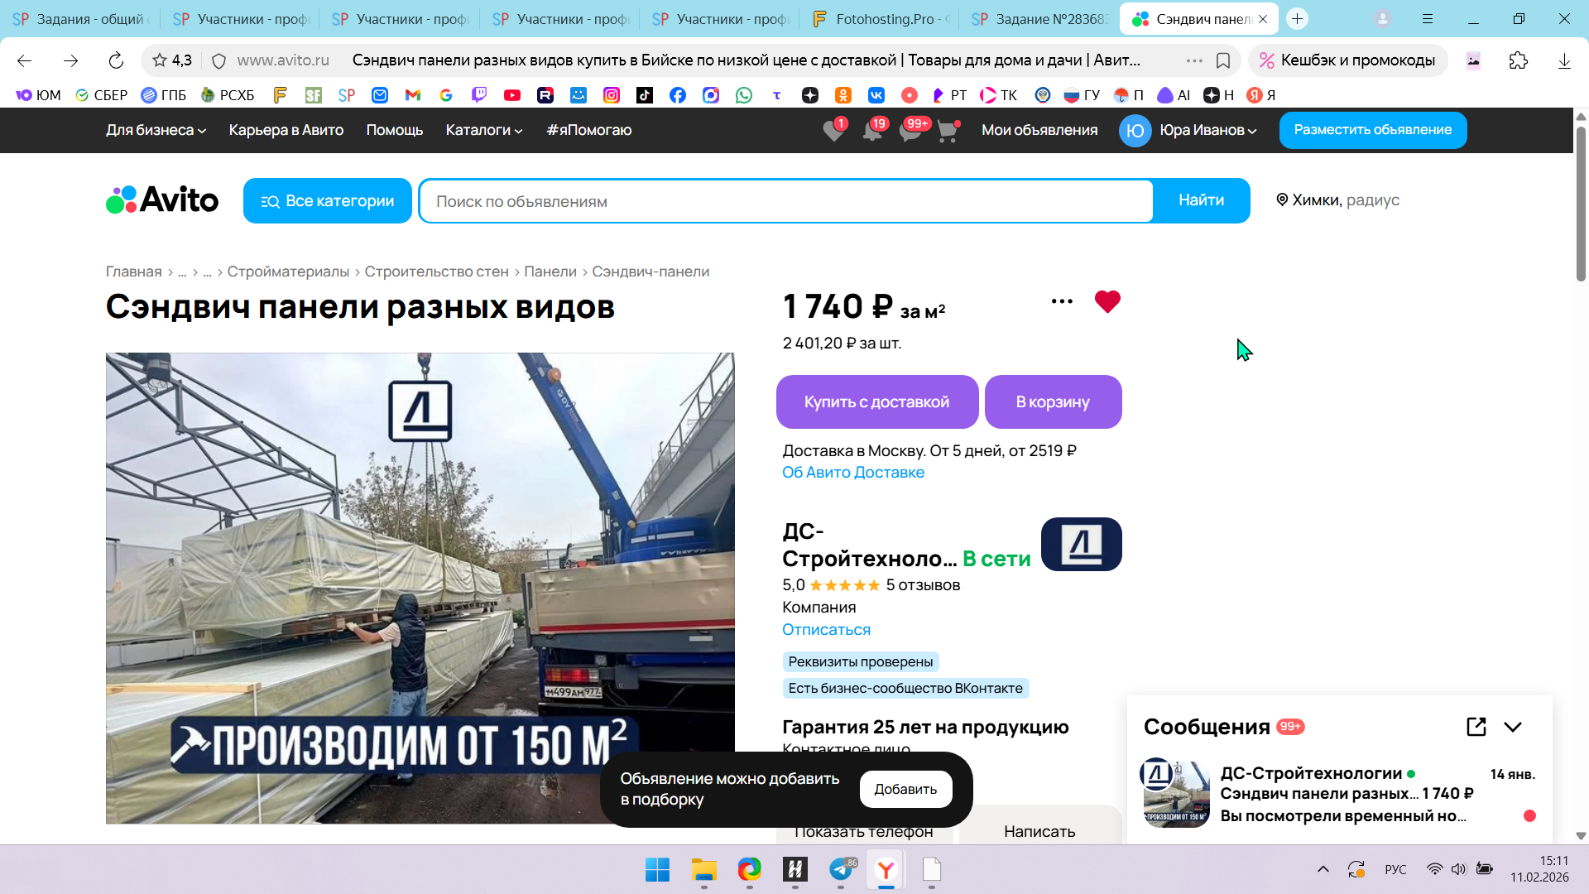
Task: Click the page vertical scrollbar
Action: 1581,203
